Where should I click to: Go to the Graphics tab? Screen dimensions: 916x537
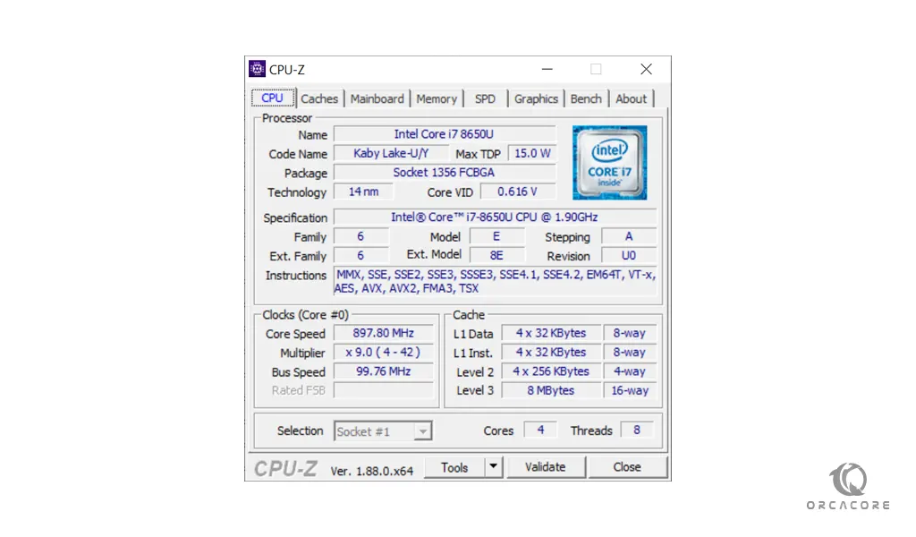(536, 98)
